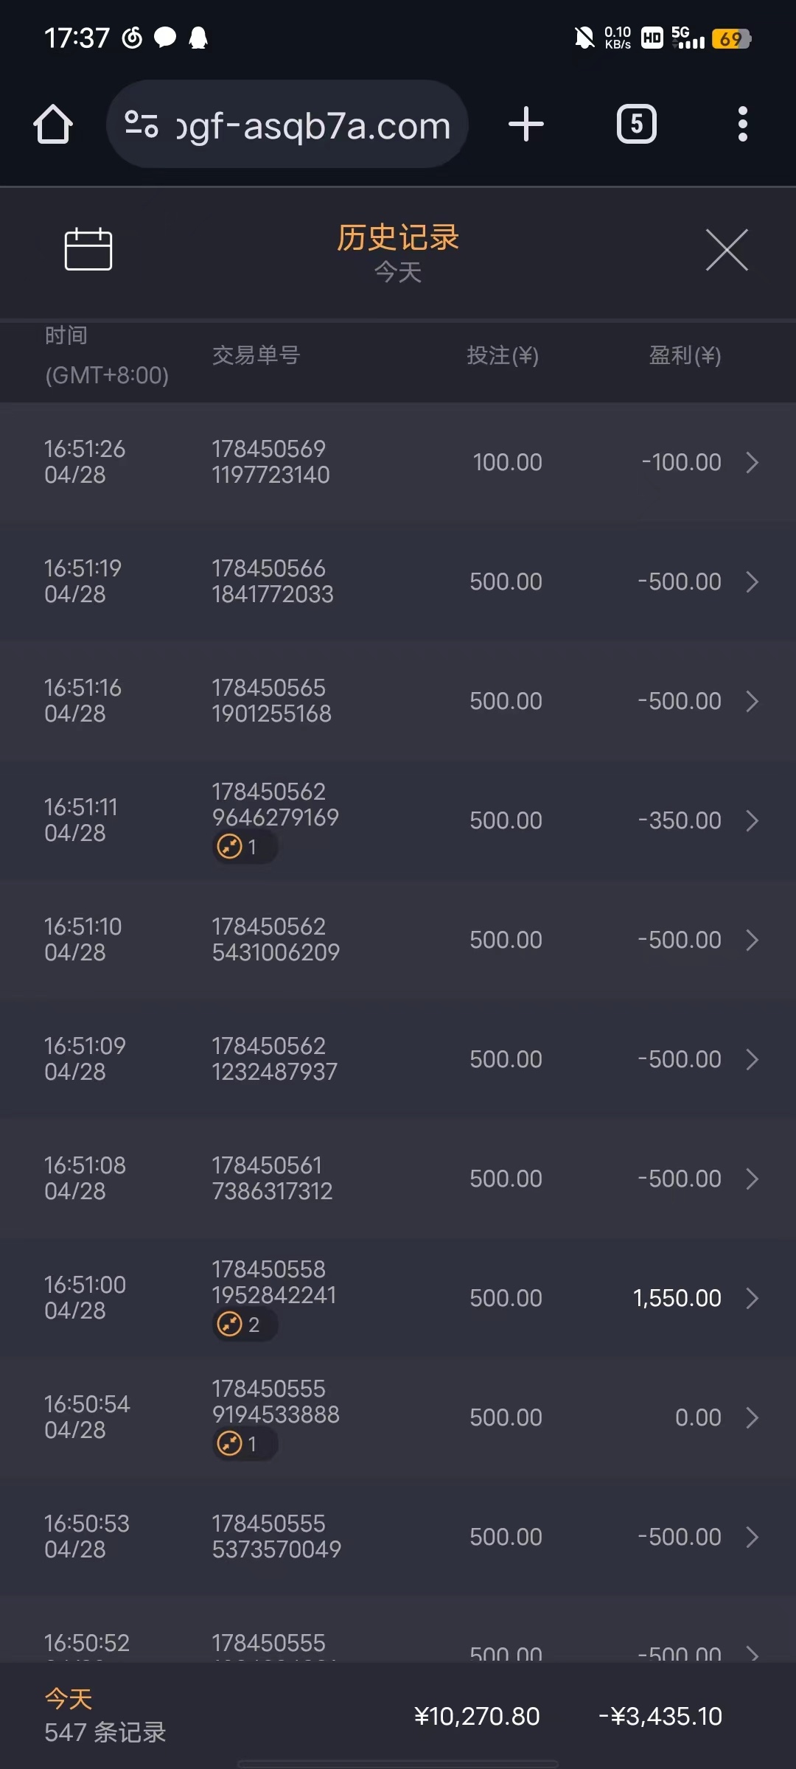Viewport: 796px width, 1769px height.
Task: Expand the record with 1,550.00 profit
Action: (752, 1298)
